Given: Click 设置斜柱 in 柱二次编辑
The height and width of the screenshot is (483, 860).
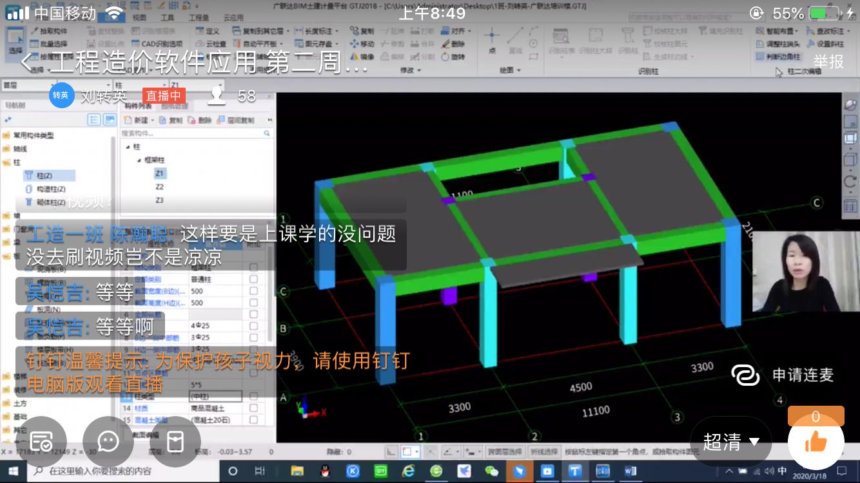Looking at the screenshot, I should (x=826, y=44).
